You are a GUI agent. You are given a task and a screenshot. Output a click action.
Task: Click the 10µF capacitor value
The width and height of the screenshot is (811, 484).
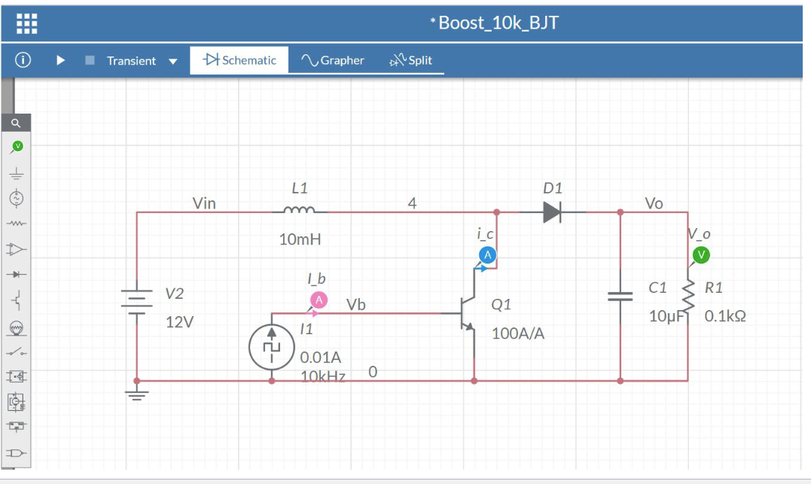pyautogui.click(x=666, y=316)
